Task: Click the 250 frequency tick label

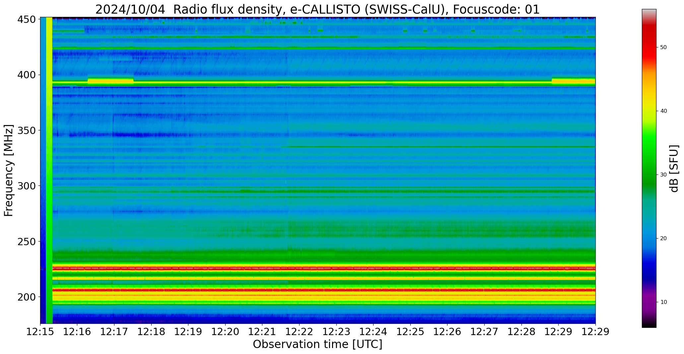Action: (x=26, y=242)
